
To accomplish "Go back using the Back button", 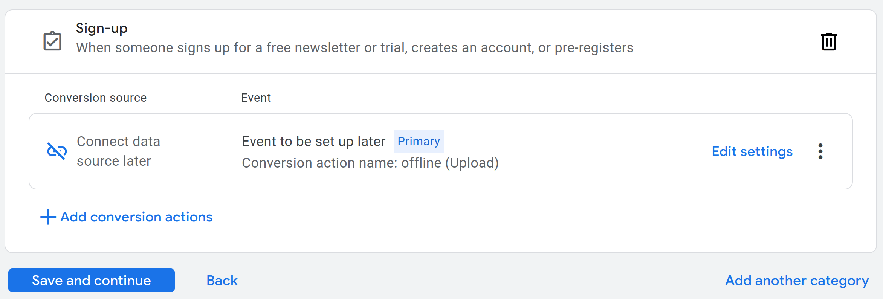I will click(222, 281).
